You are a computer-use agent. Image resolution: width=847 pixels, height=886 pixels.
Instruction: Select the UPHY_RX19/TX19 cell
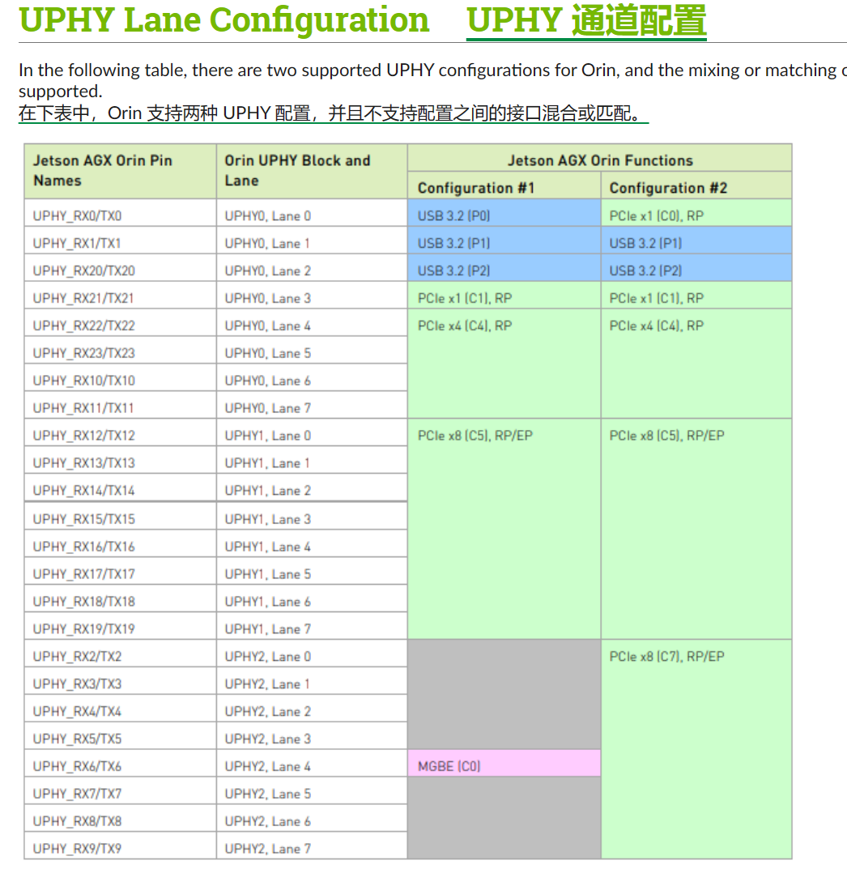point(121,626)
